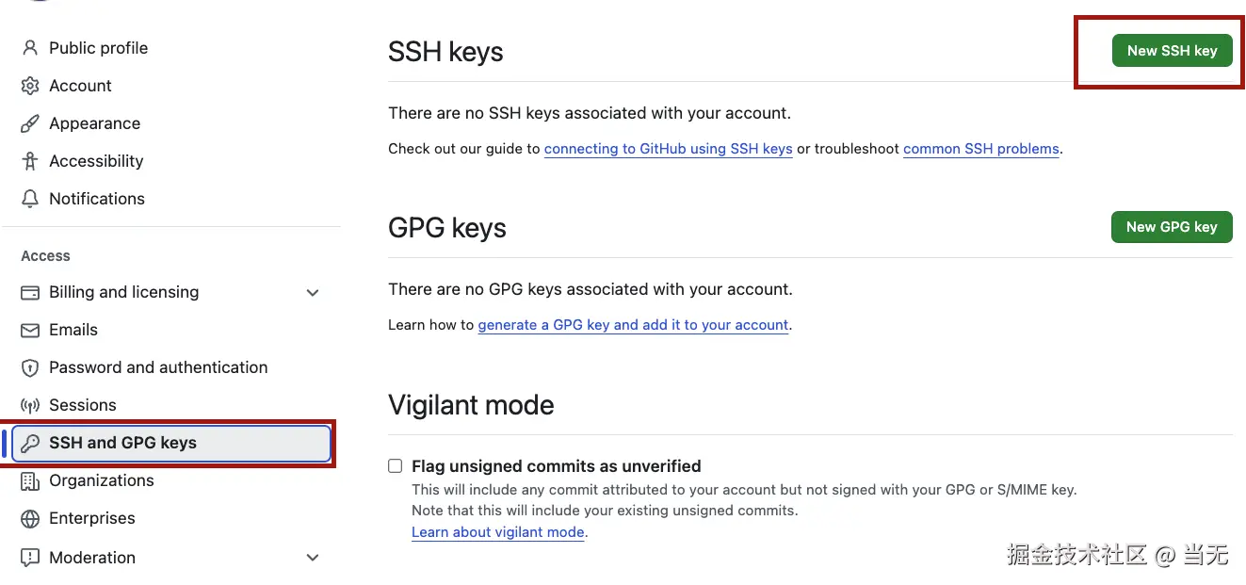This screenshot has width=1246, height=585.
Task: Open Learn about vigilant mode
Action: [x=497, y=531]
